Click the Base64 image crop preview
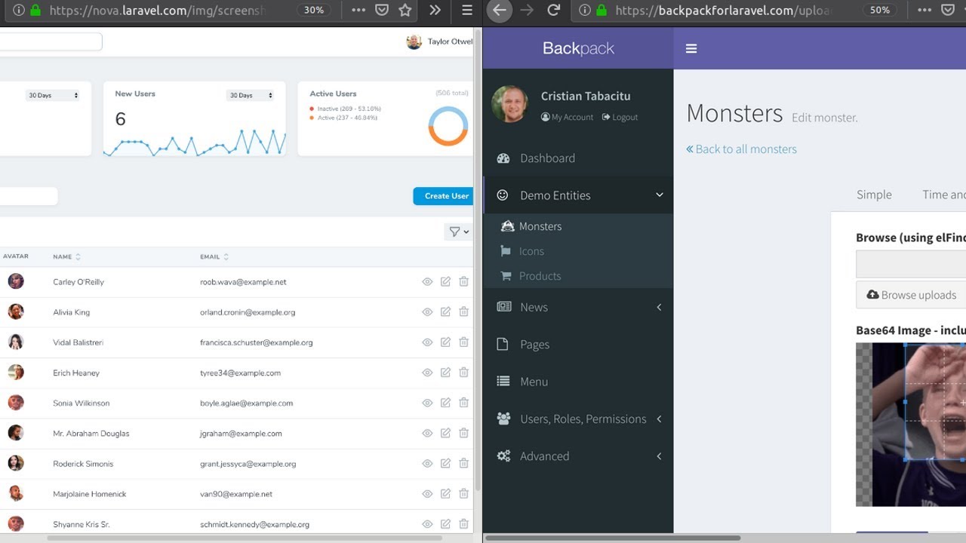 click(x=911, y=425)
